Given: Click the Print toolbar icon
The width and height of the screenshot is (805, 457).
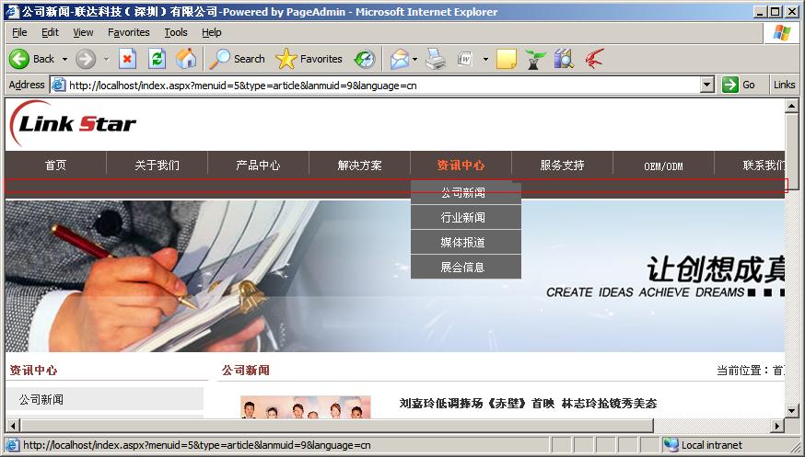Looking at the screenshot, I should coord(436,59).
